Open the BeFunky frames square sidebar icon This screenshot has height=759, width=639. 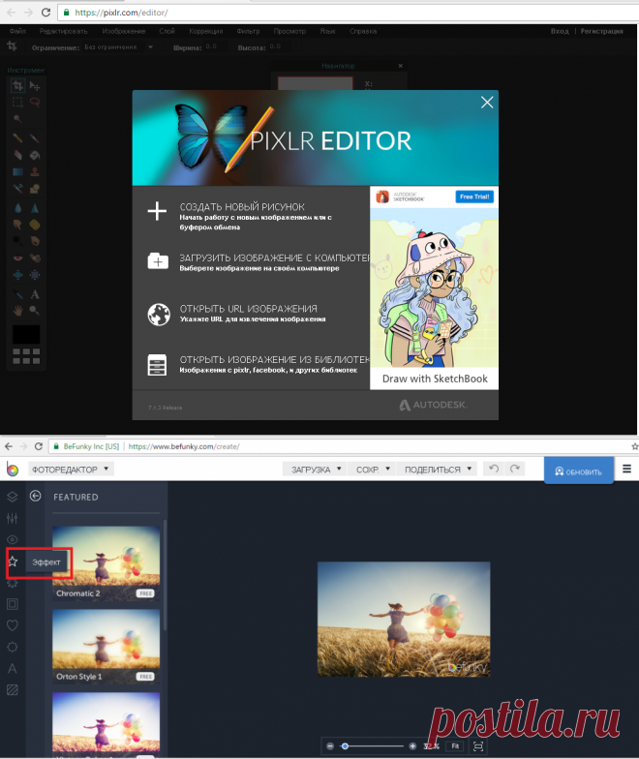12,604
